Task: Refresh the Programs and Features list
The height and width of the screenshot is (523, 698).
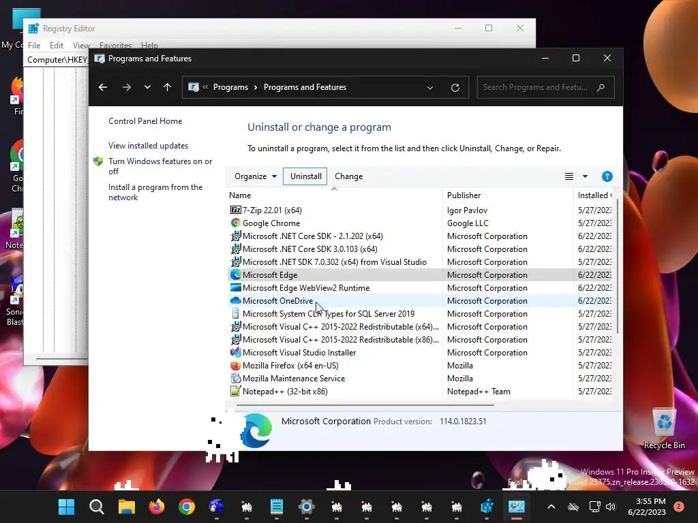Action: point(455,88)
